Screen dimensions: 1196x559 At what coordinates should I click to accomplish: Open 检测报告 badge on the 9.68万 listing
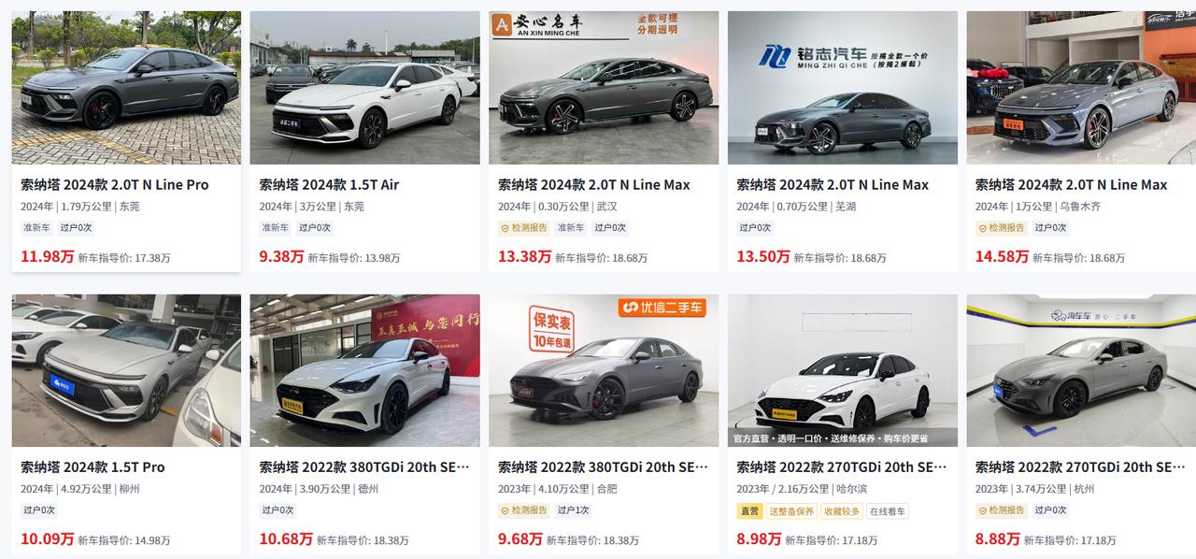(x=523, y=510)
